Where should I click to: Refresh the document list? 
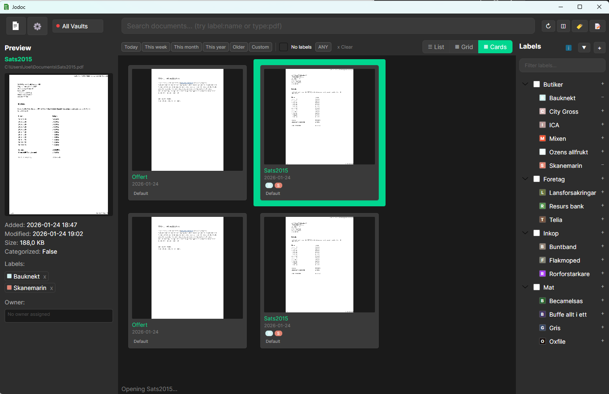coord(548,26)
